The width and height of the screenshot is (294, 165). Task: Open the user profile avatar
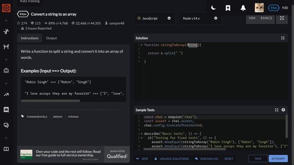(259, 8)
